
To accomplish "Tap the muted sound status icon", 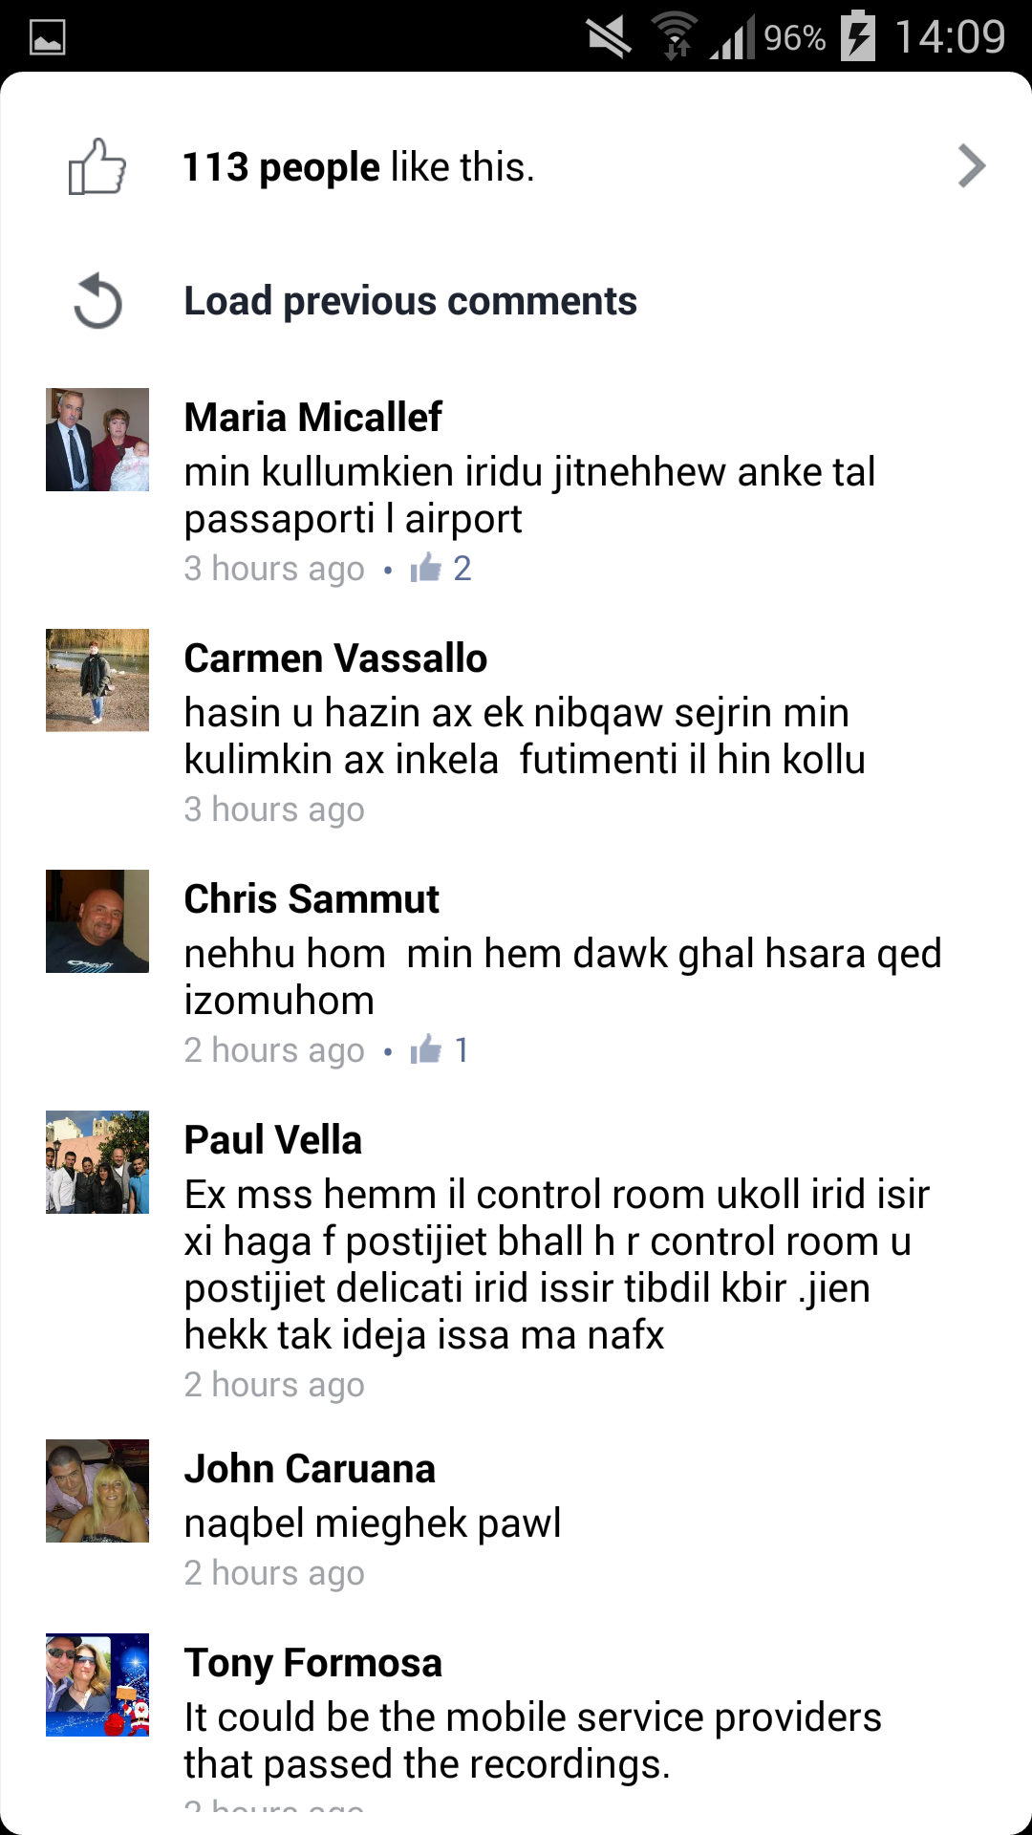I will 609,36.
